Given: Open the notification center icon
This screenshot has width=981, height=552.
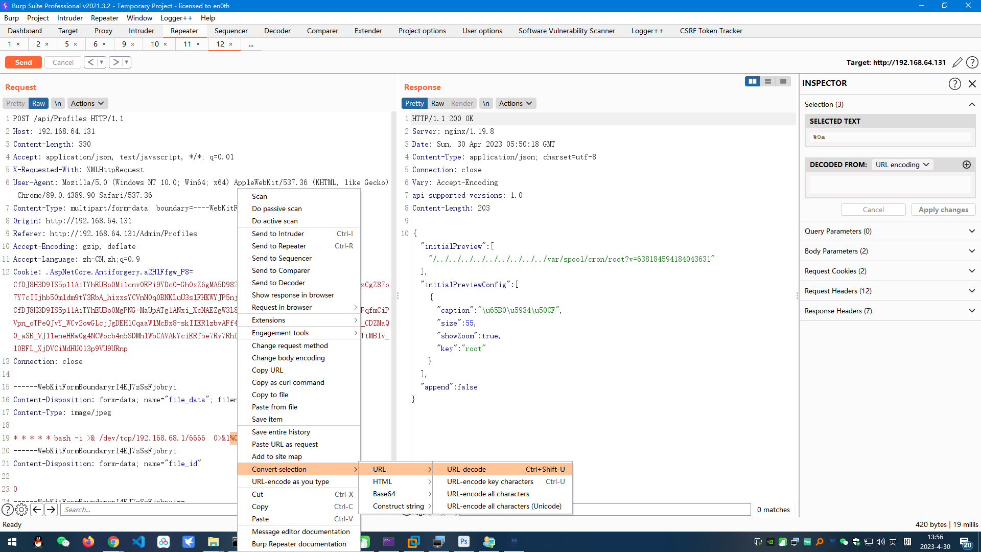Looking at the screenshot, I should pos(966,542).
